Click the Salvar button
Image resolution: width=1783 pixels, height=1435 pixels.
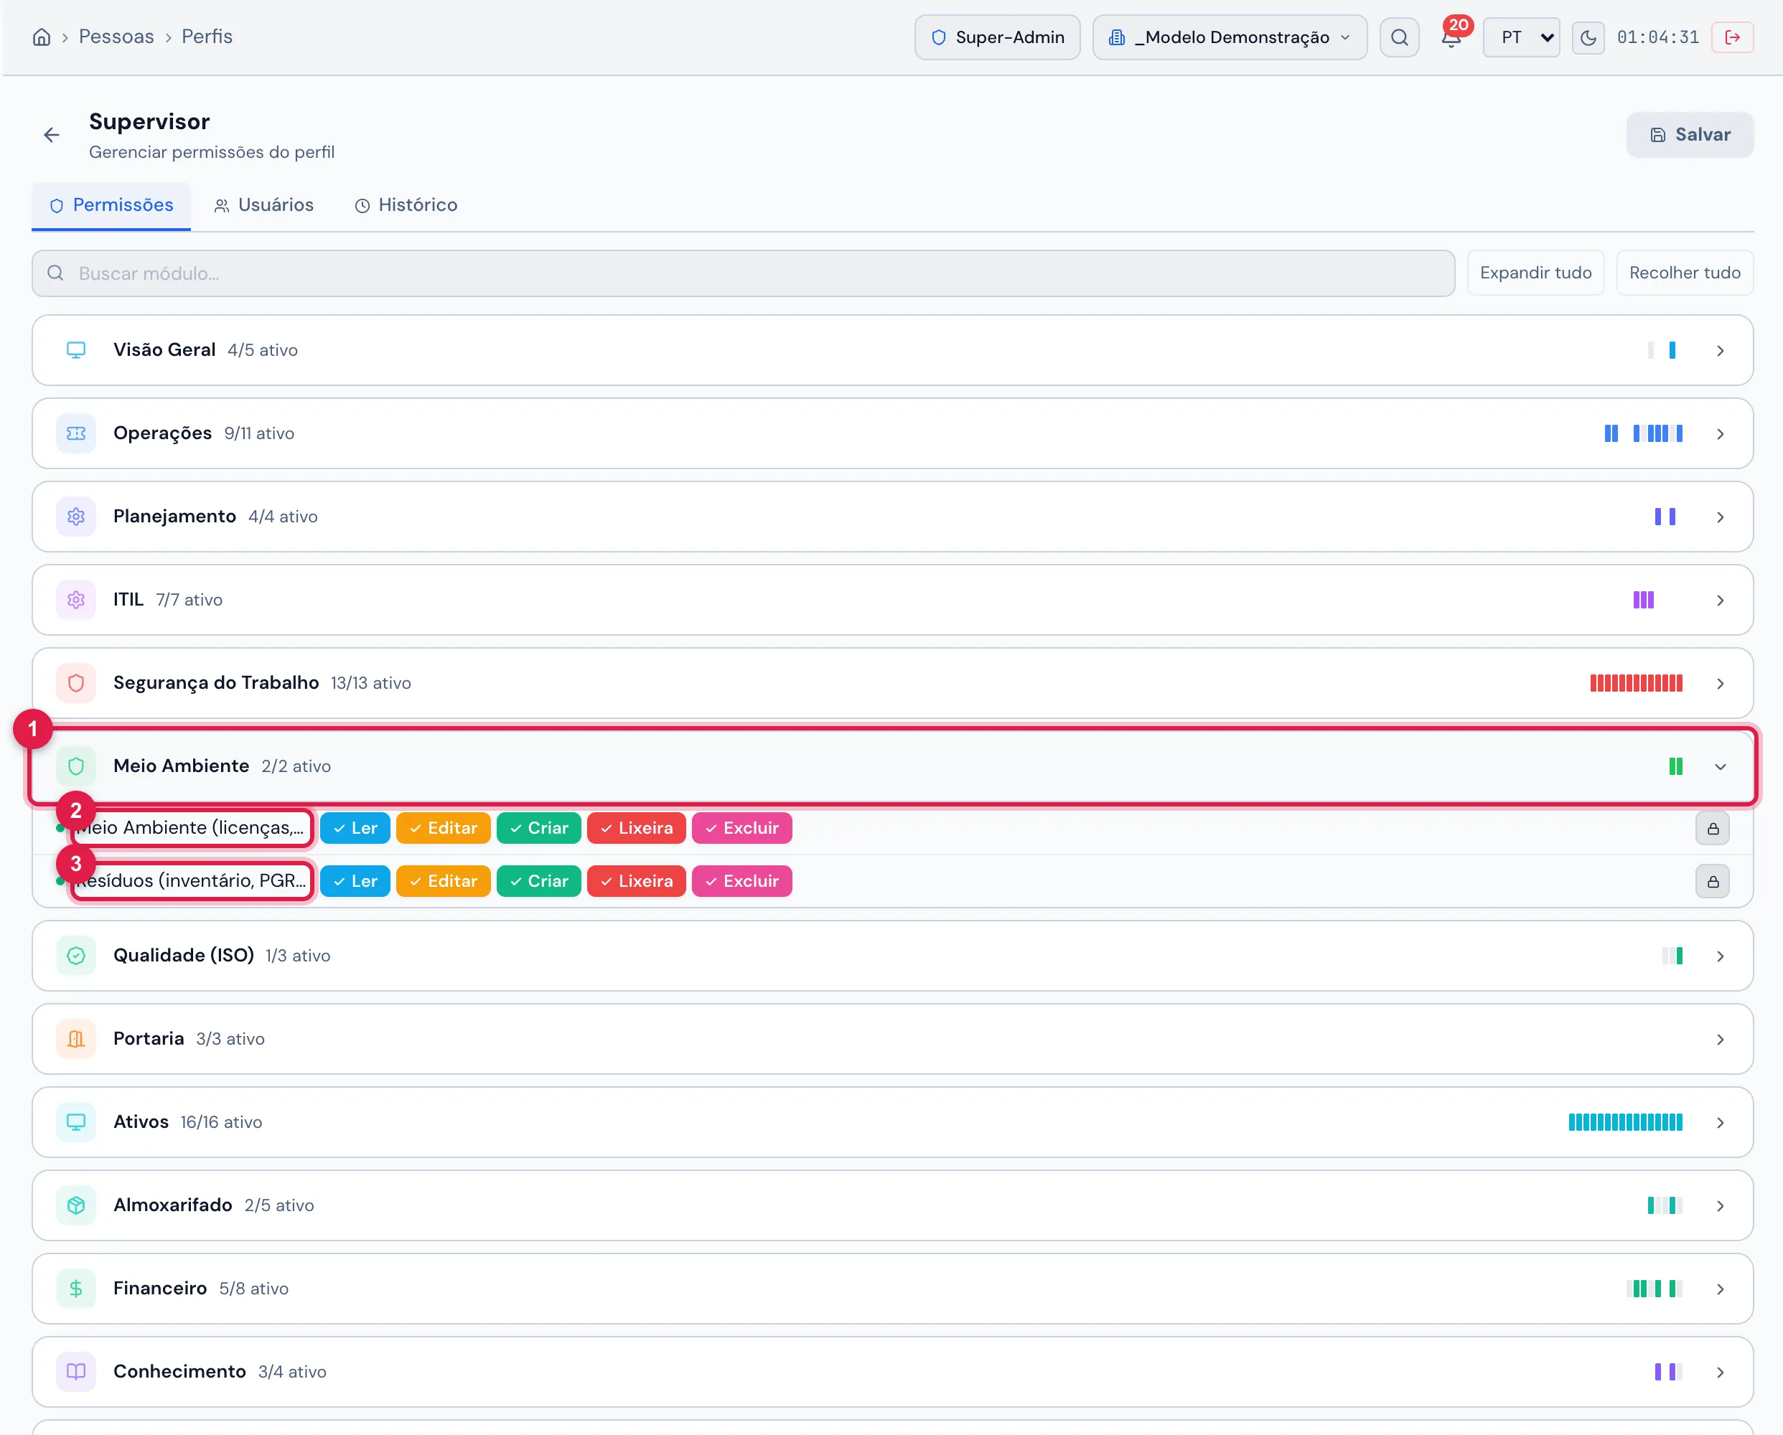tap(1690, 135)
